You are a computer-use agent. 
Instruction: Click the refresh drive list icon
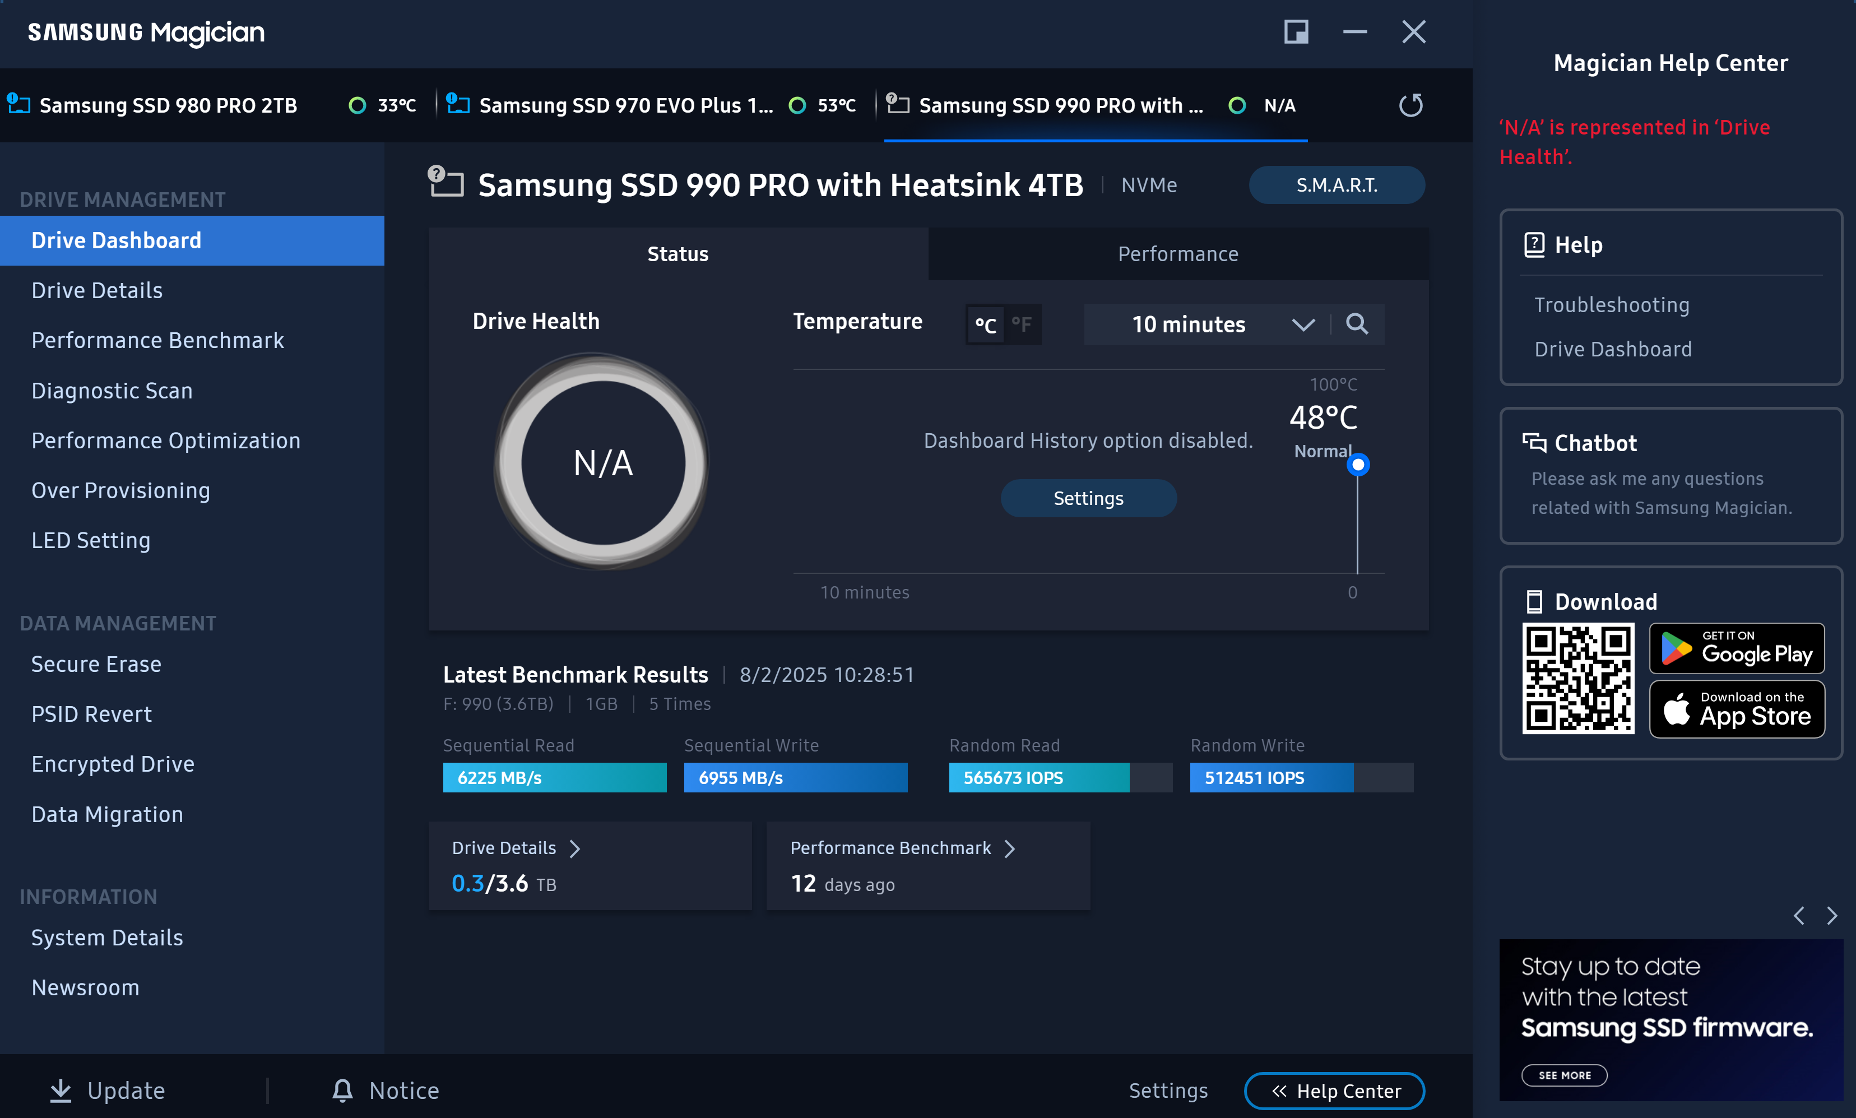point(1410,105)
